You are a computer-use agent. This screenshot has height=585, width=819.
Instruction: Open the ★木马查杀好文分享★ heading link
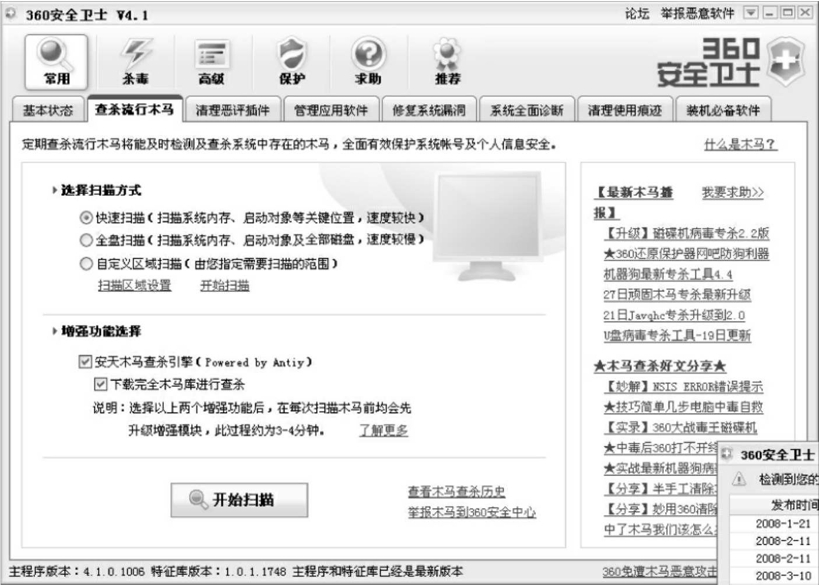point(660,366)
